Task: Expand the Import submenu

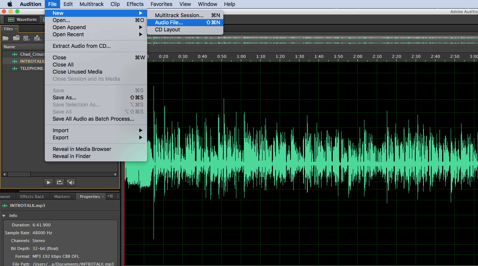Action: [96, 130]
